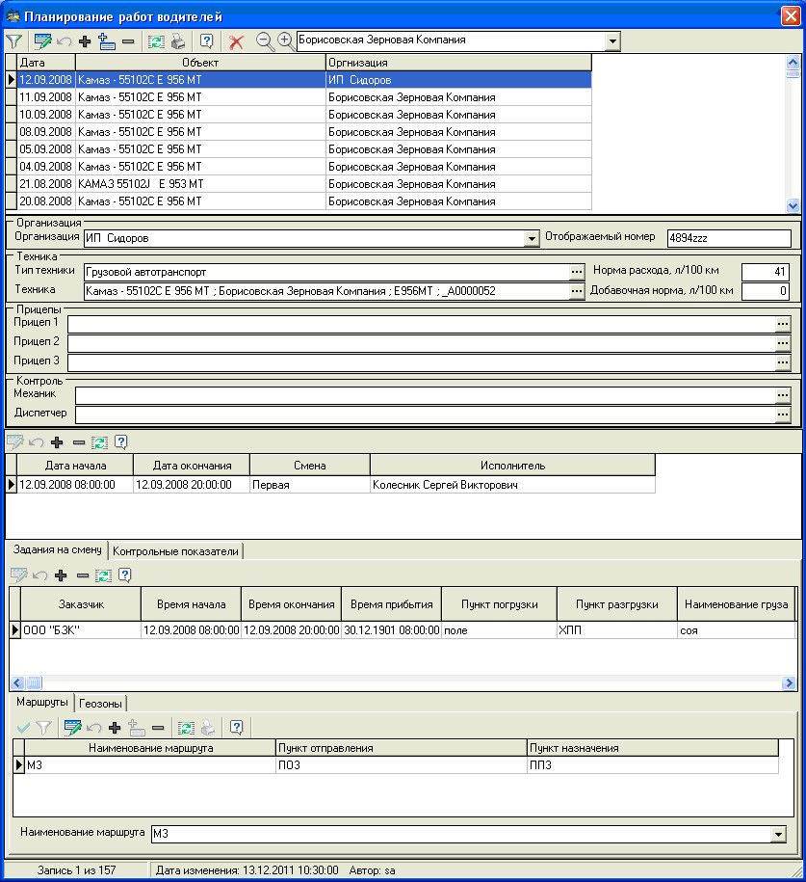Click the Отображаемый номер input field
The width and height of the screenshot is (806, 882).
pyautogui.click(x=728, y=238)
